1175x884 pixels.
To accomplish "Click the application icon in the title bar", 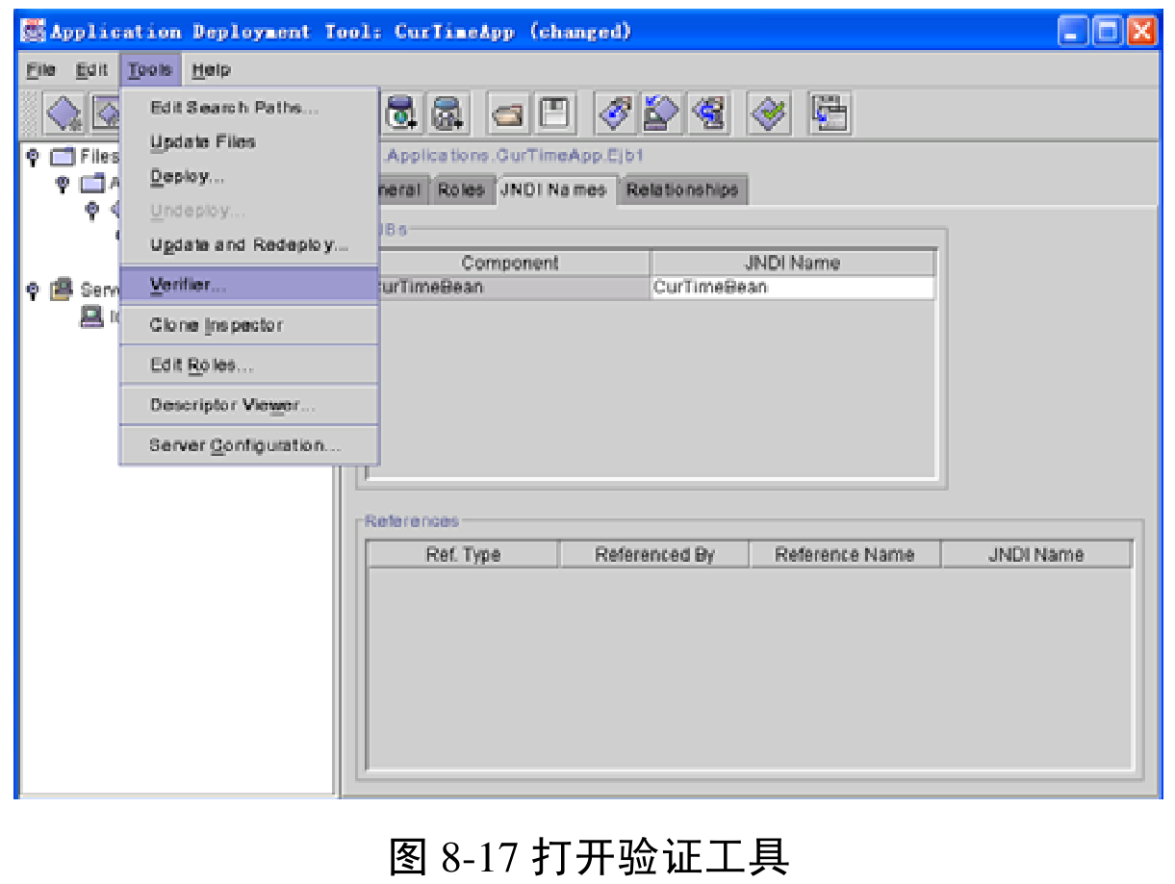I will tap(34, 32).
